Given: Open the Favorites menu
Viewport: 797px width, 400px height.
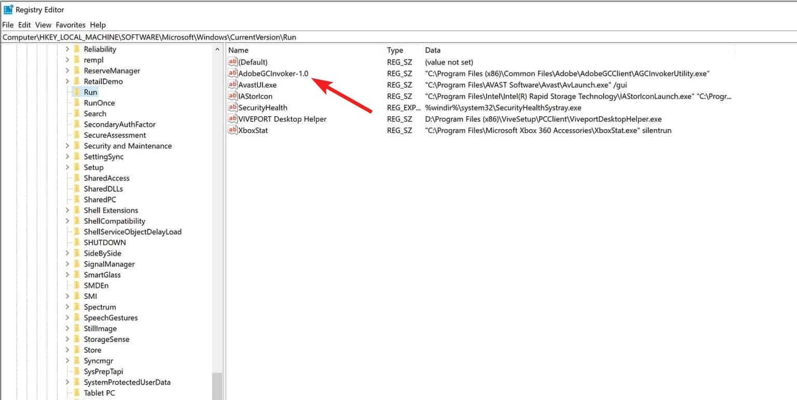Looking at the screenshot, I should pyautogui.click(x=70, y=25).
